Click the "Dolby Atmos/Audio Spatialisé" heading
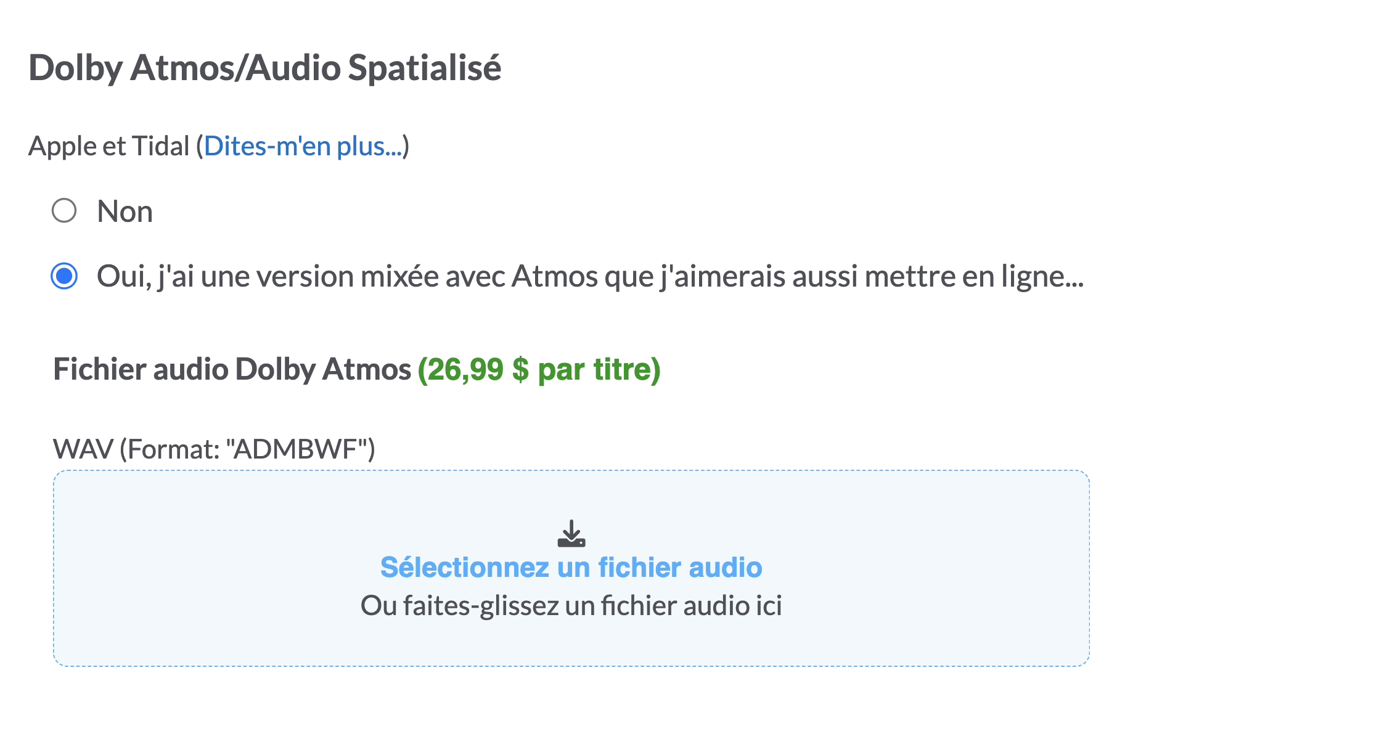 [x=265, y=68]
